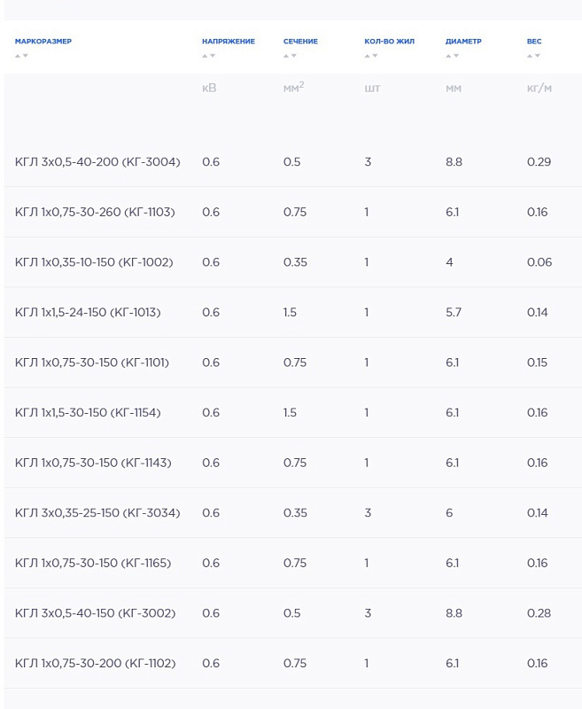Open КГЛ 1х0,35-10-150 (КГ-1002) product
The height and width of the screenshot is (709, 582).
[x=94, y=262]
